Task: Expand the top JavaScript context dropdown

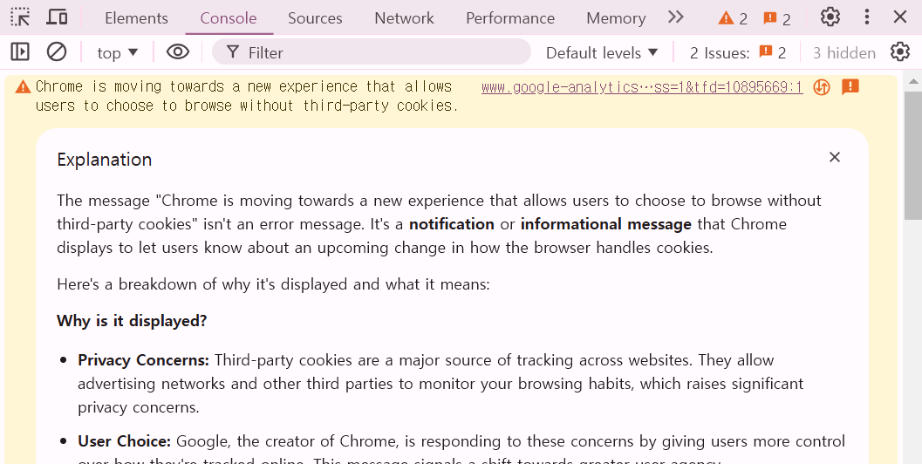Action: [x=118, y=53]
